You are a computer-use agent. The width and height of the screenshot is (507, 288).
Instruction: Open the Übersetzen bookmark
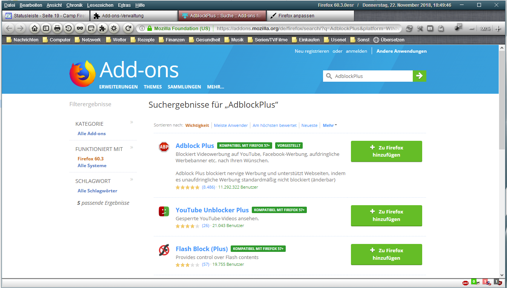point(389,40)
